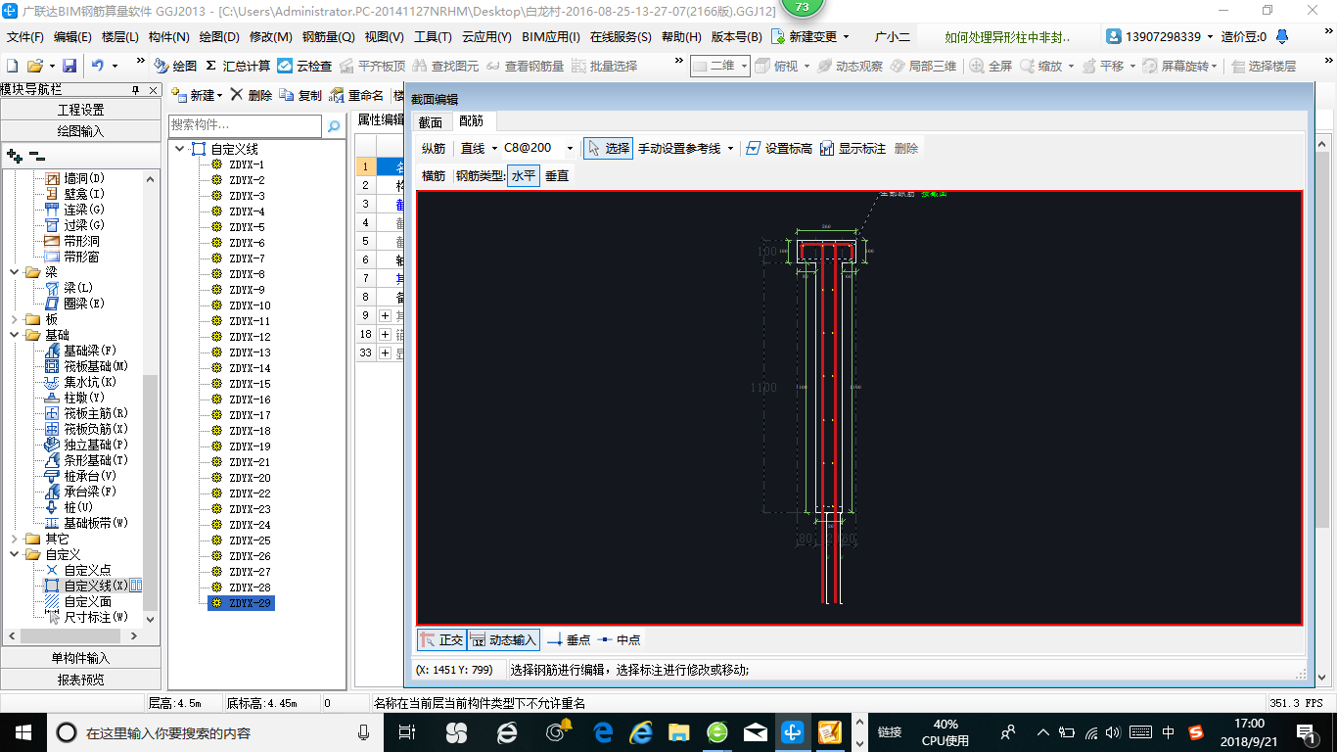
Task: Toggle 动态输入 dynamic input
Action: [504, 639]
